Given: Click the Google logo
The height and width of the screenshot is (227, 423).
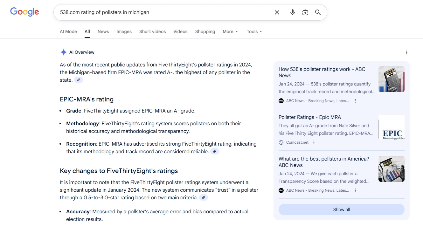Looking at the screenshot, I should (x=24, y=12).
